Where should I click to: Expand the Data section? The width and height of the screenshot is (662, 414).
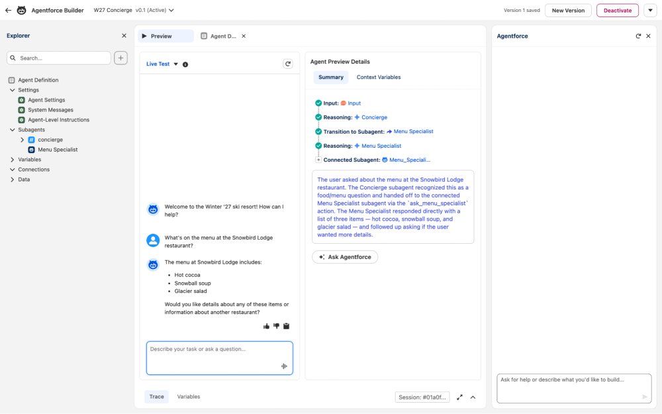[x=12, y=180]
